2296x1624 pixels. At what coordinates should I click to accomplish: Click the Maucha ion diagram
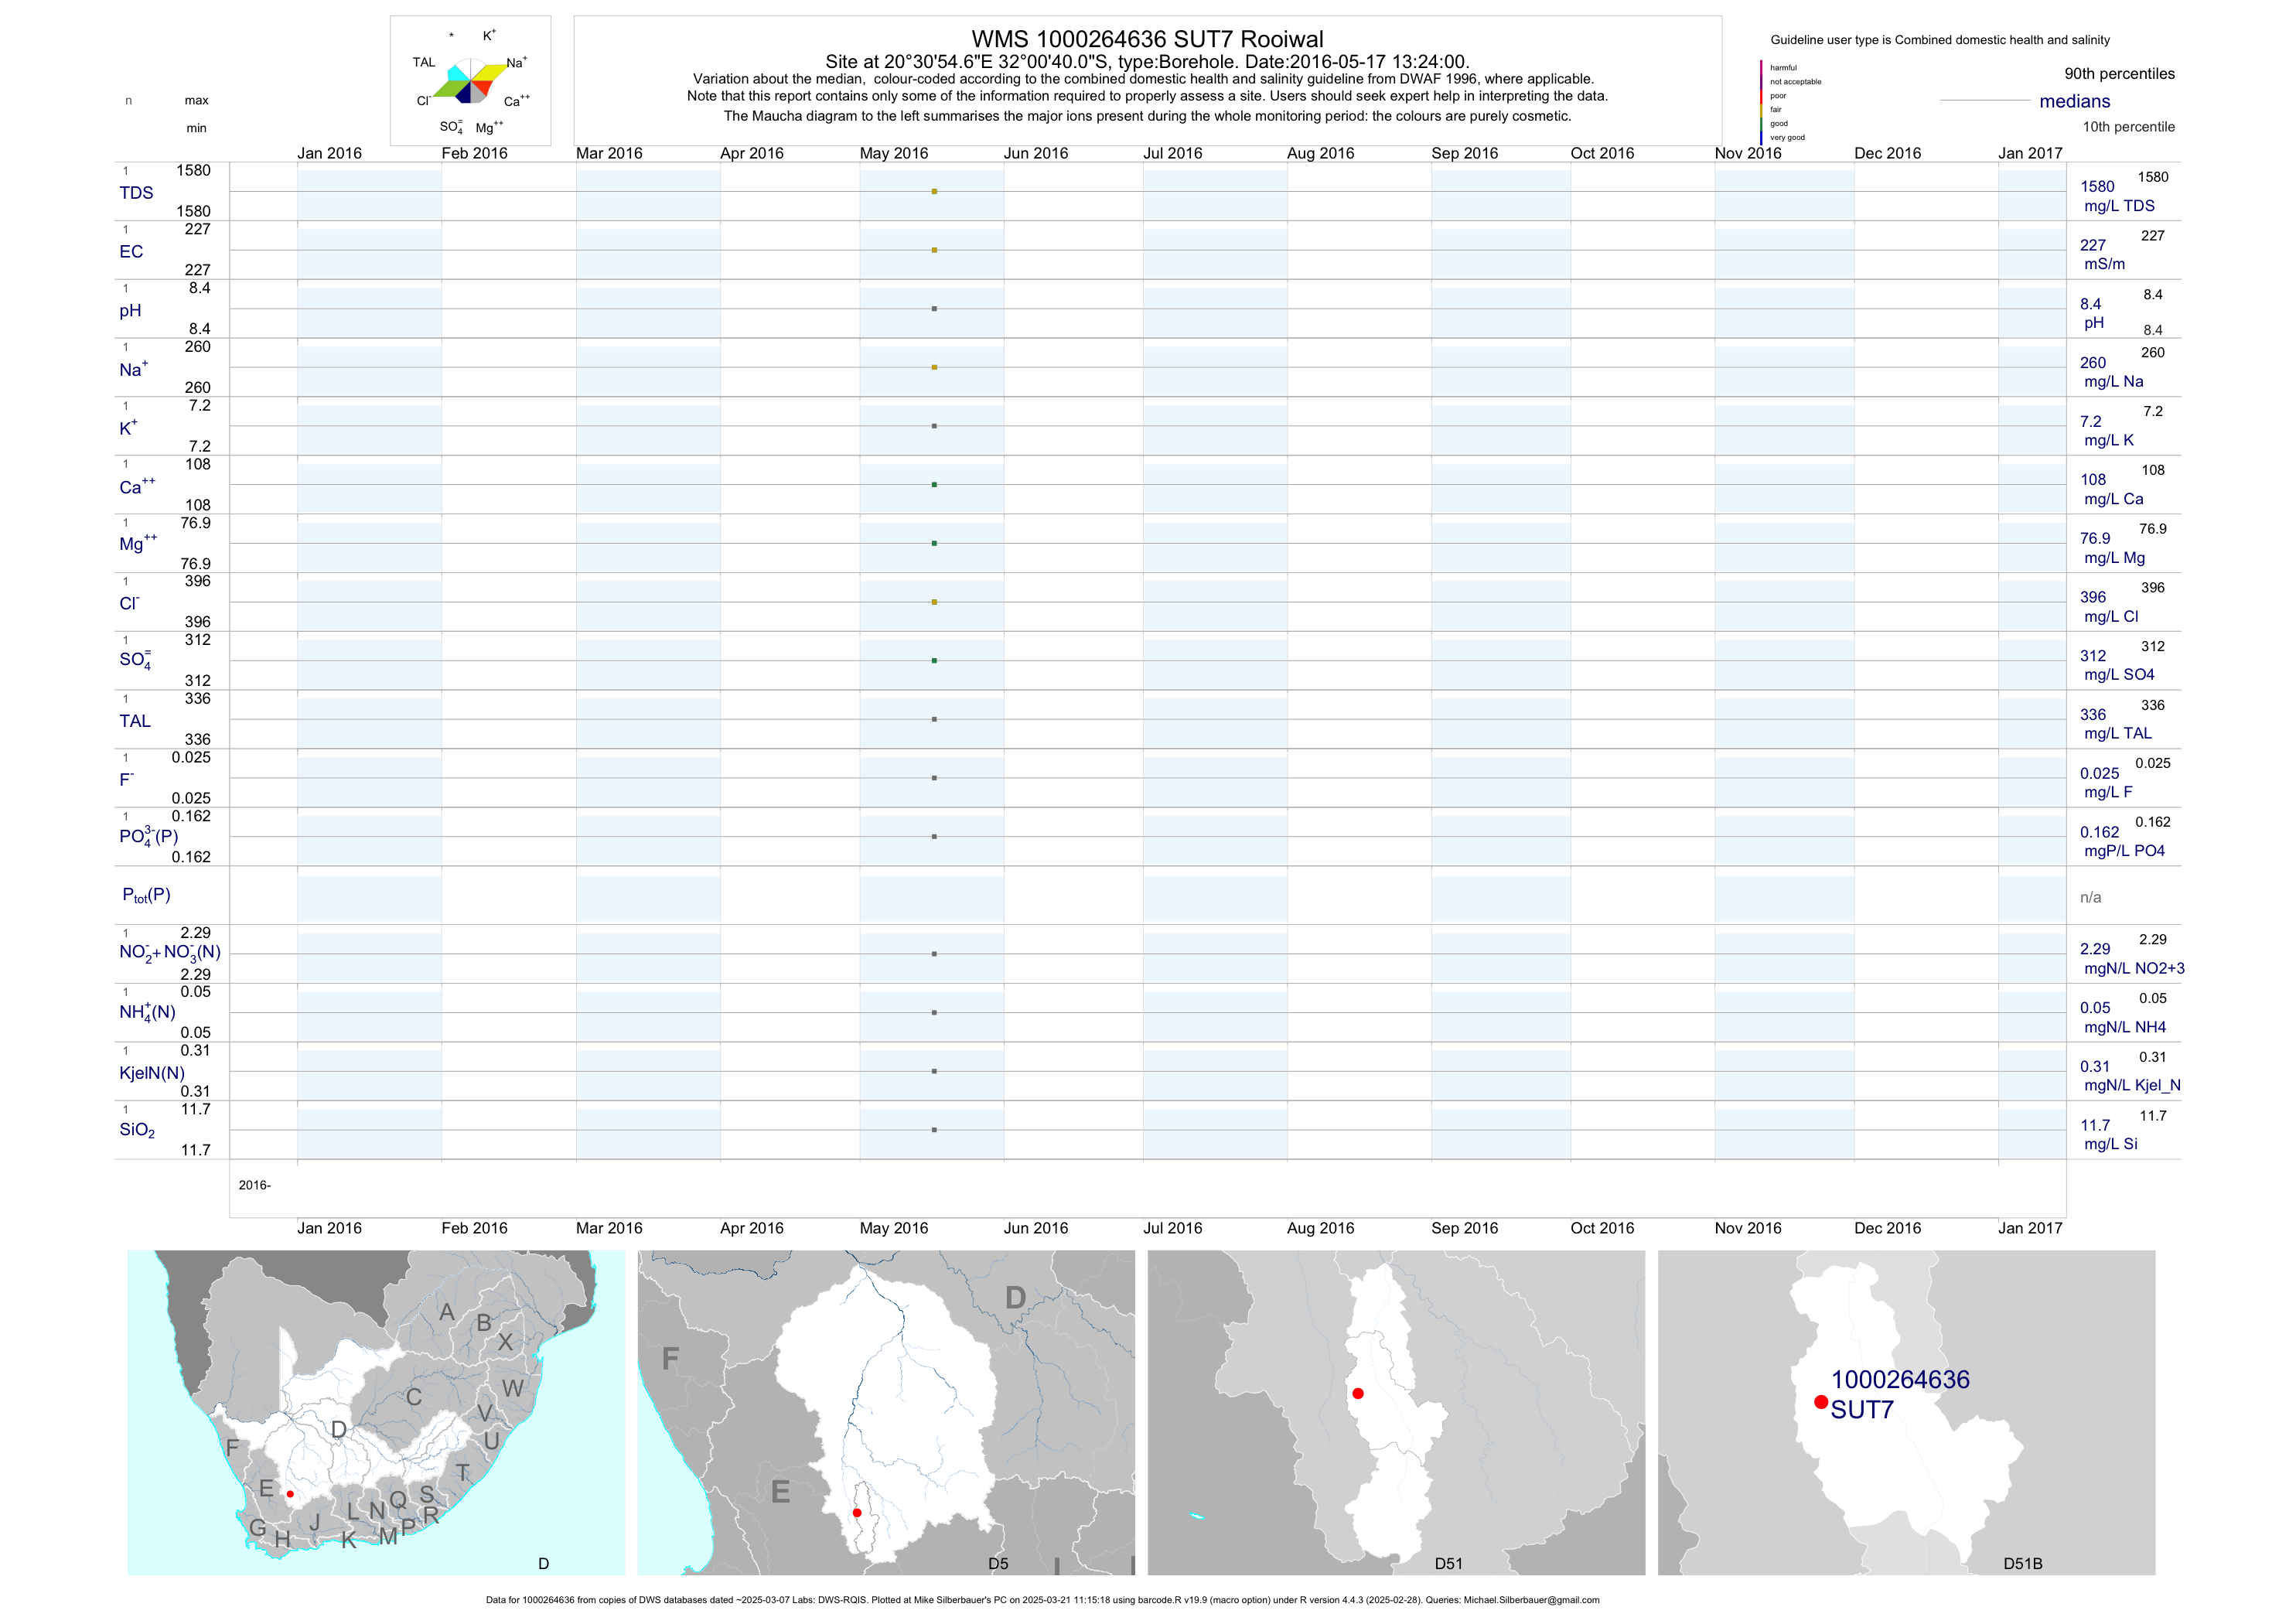tap(470, 81)
